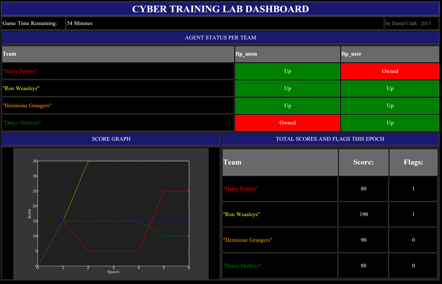Viewport: 442px width, 284px height.
Task: Select the 'Ron Weasleys' score value 190
Action: [363, 214]
